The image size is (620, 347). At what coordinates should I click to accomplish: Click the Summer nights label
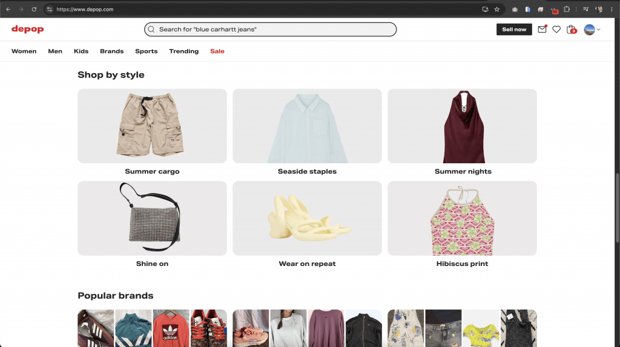tap(463, 171)
